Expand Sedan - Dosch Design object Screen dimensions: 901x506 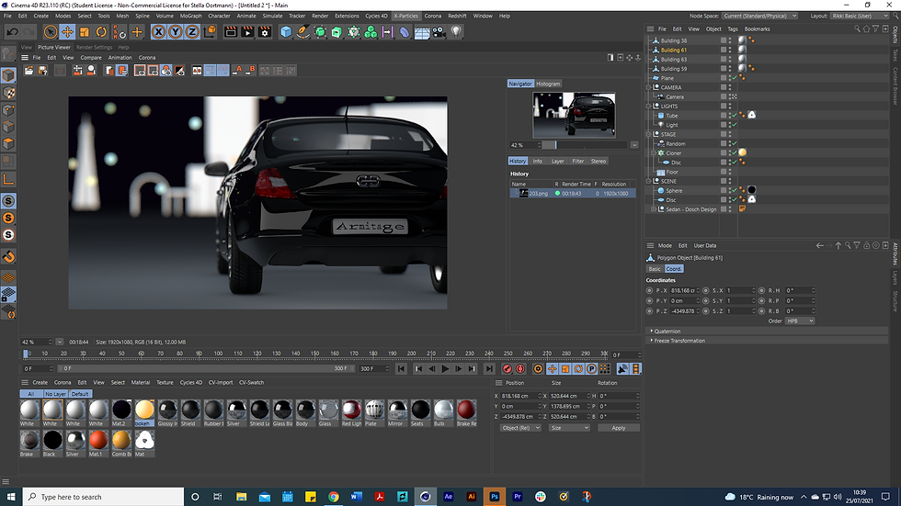654,209
